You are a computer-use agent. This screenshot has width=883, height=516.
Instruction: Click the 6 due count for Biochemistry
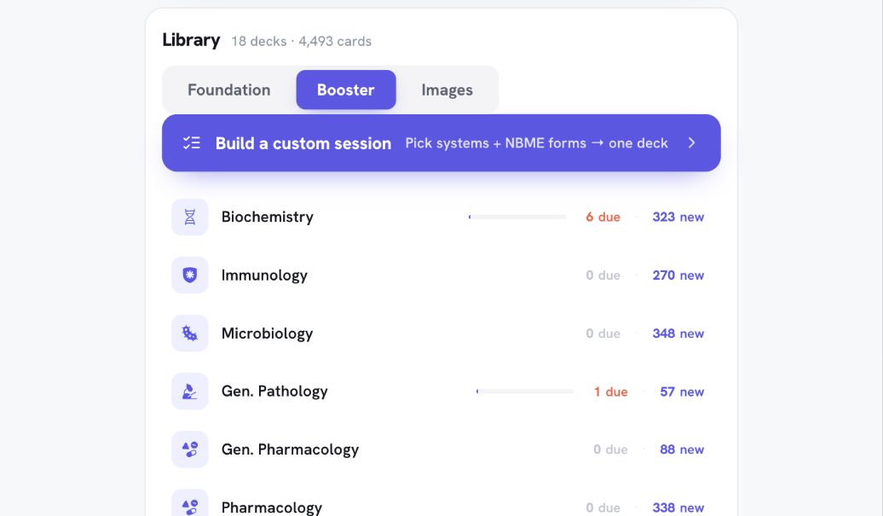(603, 217)
